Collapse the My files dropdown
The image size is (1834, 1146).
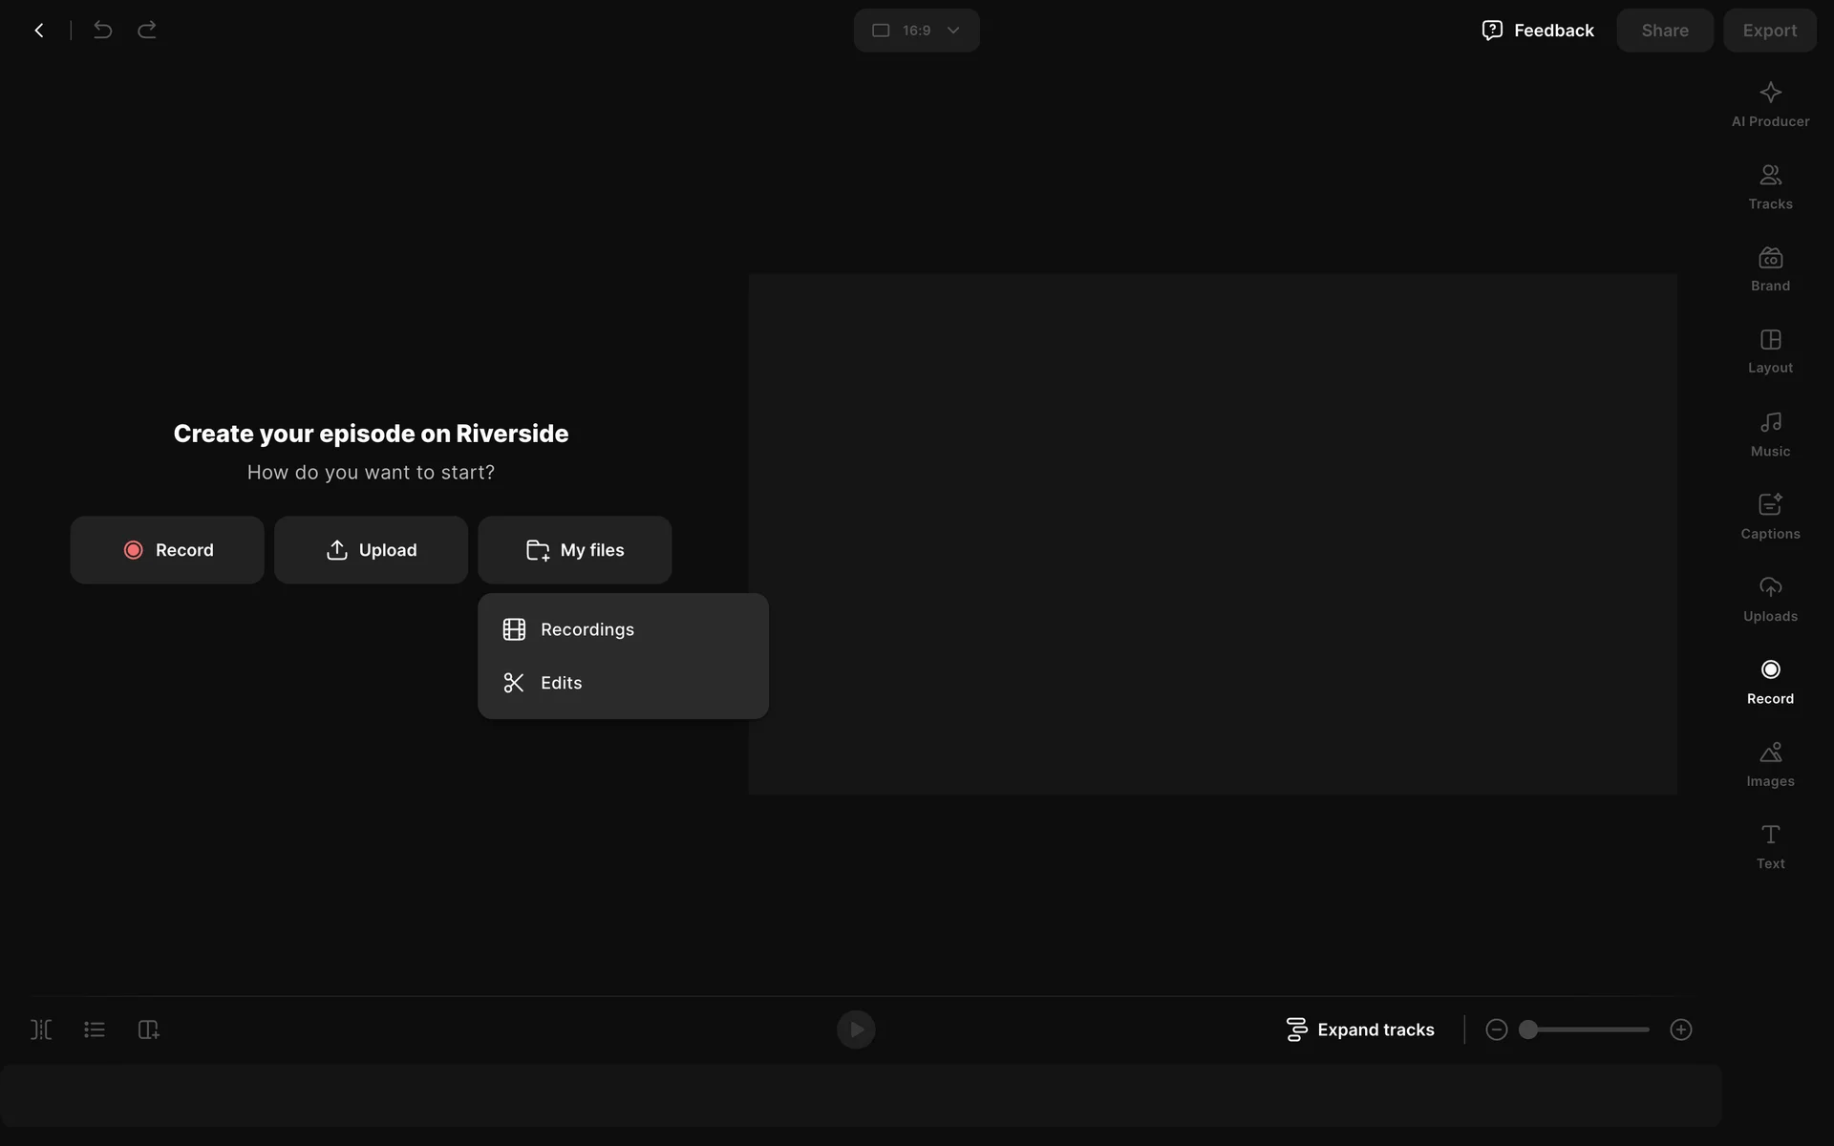pos(574,550)
